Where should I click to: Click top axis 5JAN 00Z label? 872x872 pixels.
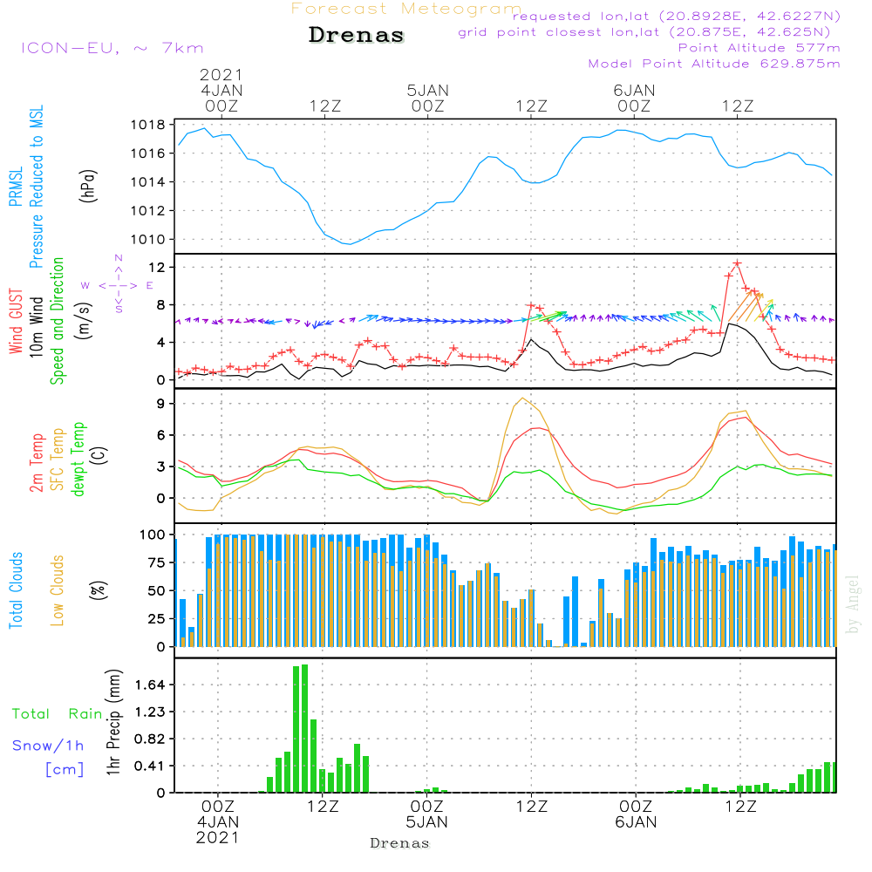pos(427,98)
